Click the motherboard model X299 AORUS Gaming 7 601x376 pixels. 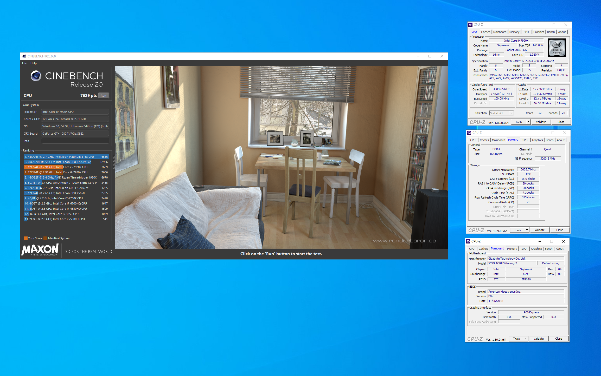click(x=512, y=263)
